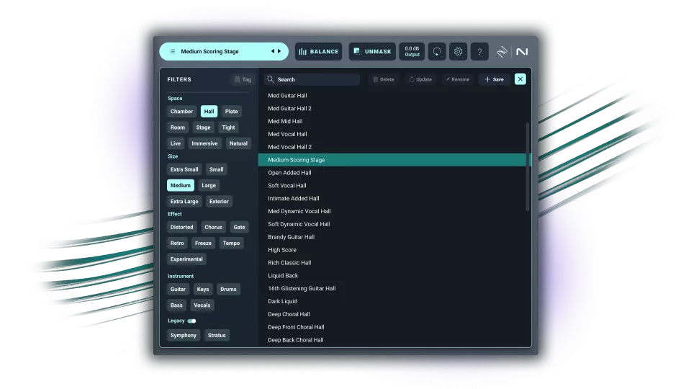The width and height of the screenshot is (691, 389).
Task: Toggle the Chamber space filter
Action: click(181, 112)
